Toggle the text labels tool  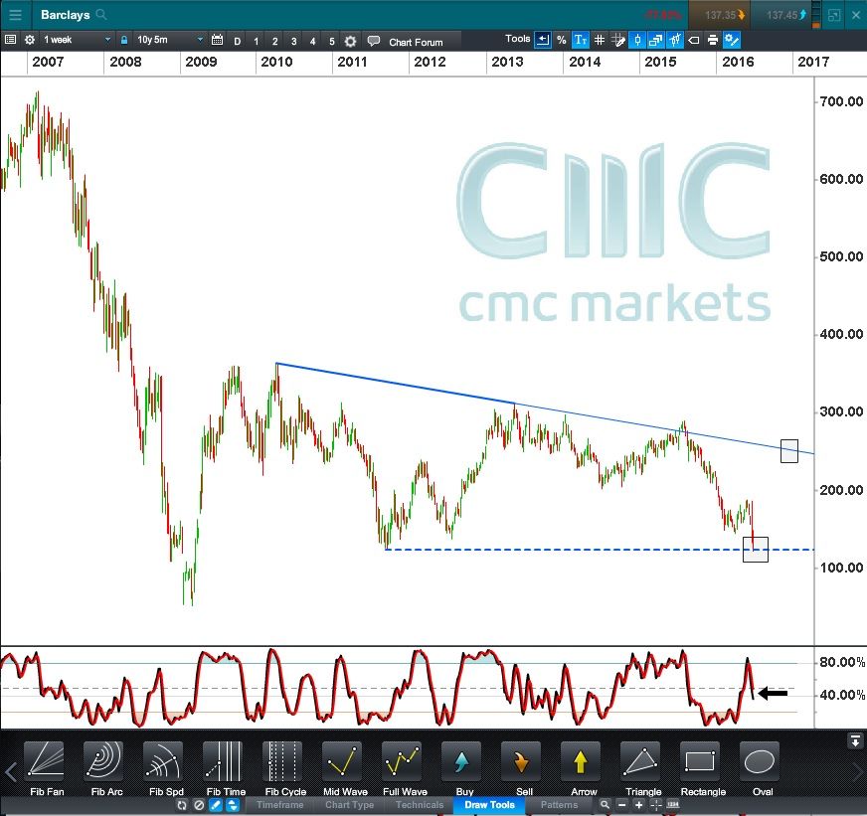point(580,40)
